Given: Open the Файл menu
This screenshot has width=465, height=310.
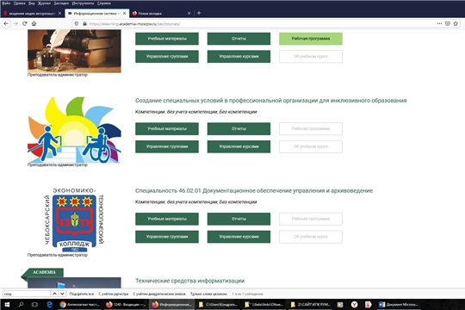Looking at the screenshot, I should [x=6, y=3].
